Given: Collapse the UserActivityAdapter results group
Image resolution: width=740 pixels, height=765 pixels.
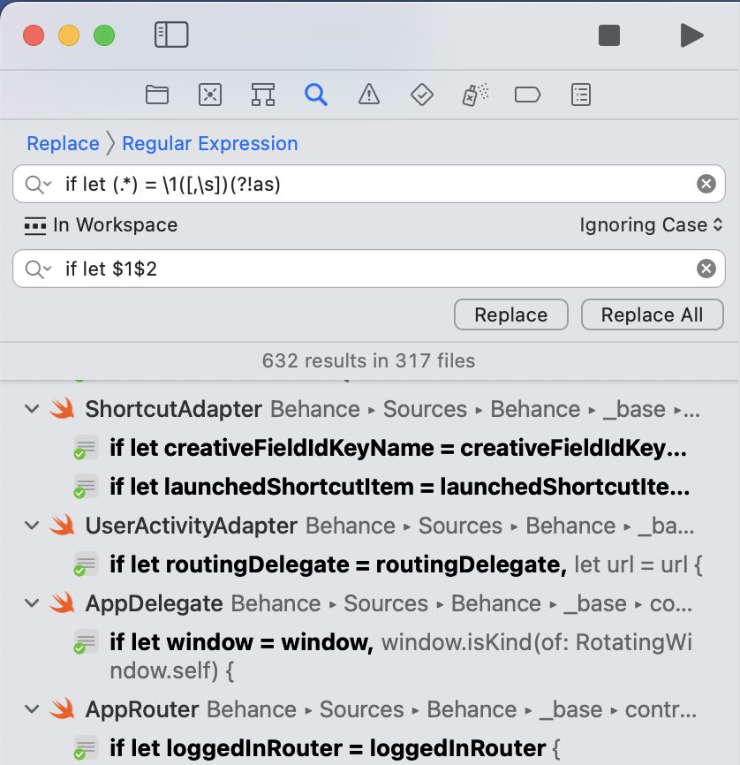Looking at the screenshot, I should [x=32, y=526].
